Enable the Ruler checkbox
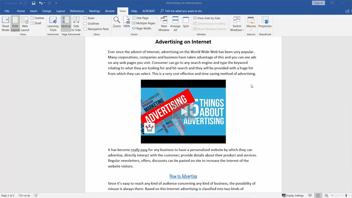 coord(85,18)
